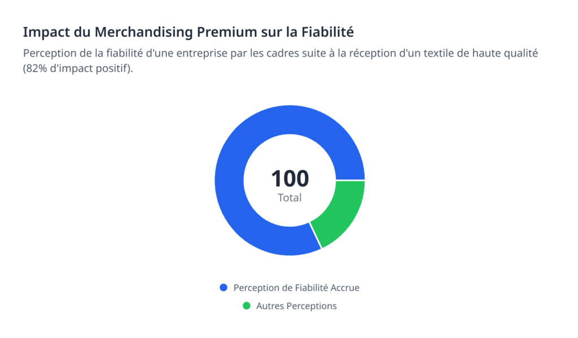Click the 100 value in the donut center
The height and width of the screenshot is (338, 578).
coord(290,179)
